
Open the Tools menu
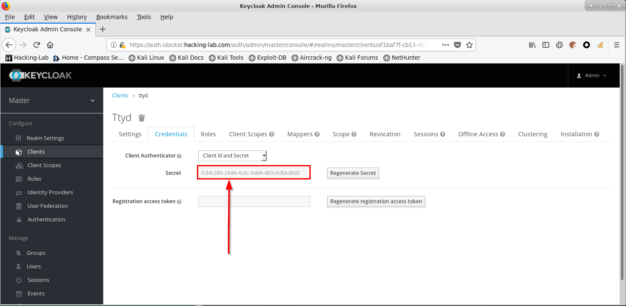(x=144, y=17)
